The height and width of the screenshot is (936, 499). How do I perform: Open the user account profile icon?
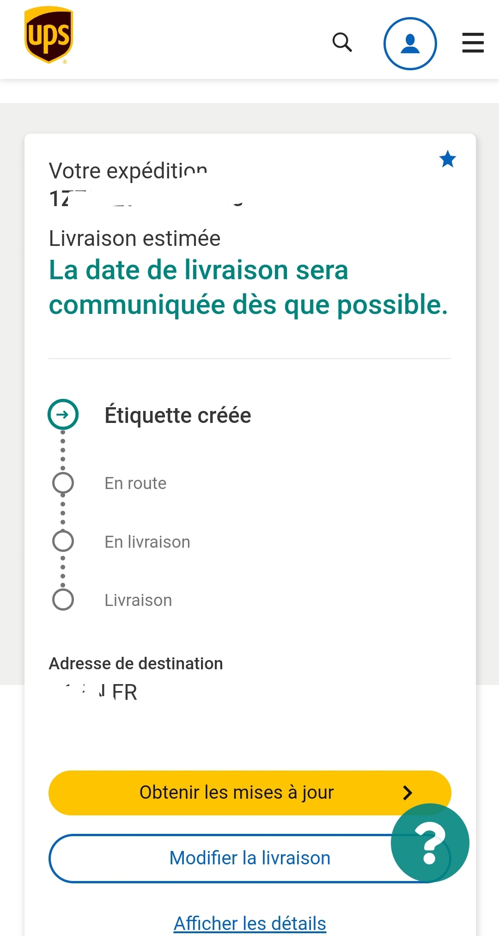410,43
